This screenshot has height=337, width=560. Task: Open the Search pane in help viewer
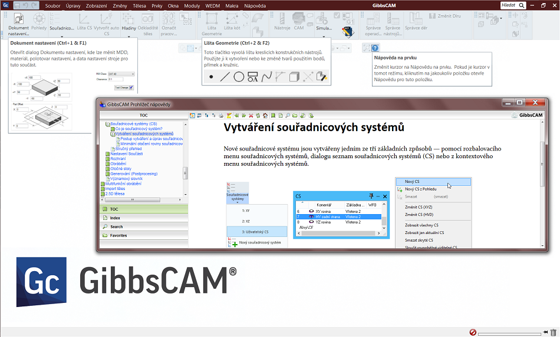pos(116,226)
